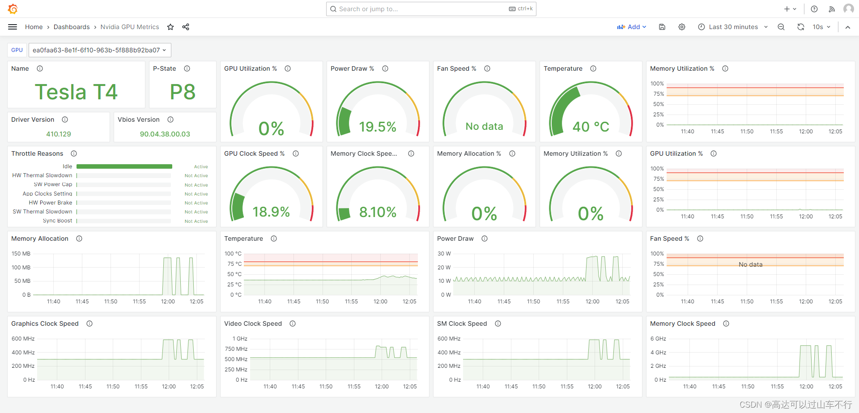
Task: Open the Temperature gauge title menu
Action: point(563,68)
